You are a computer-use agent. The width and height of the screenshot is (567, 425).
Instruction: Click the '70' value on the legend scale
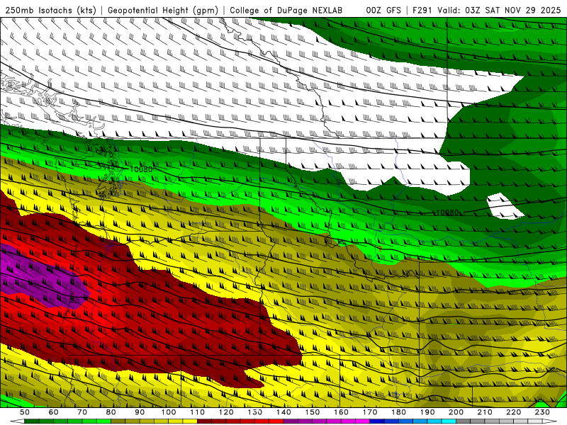(x=82, y=412)
